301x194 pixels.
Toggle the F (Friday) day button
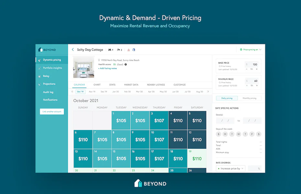click(x=252, y=134)
